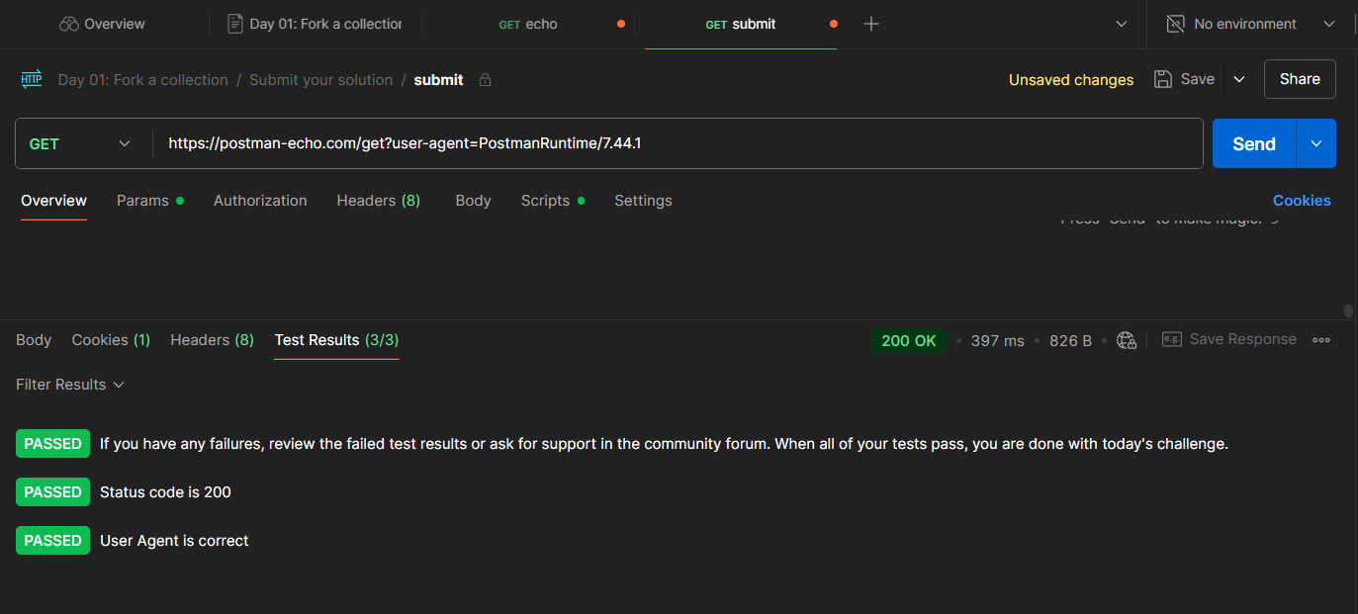
Task: Click PASSED badge for 'Status code is 200'
Action: click(52, 492)
